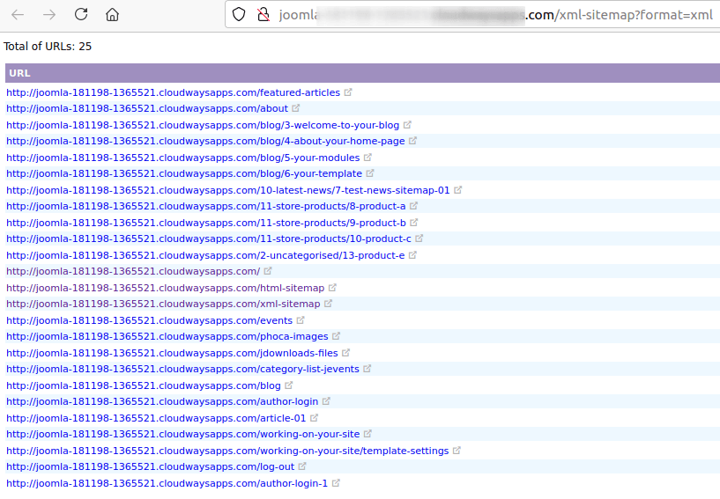This screenshot has height=499, width=720.
Task: Open the featured-articles link
Action: tap(173, 92)
